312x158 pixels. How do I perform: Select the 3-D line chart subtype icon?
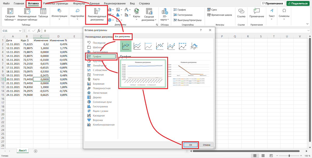tap(194, 46)
